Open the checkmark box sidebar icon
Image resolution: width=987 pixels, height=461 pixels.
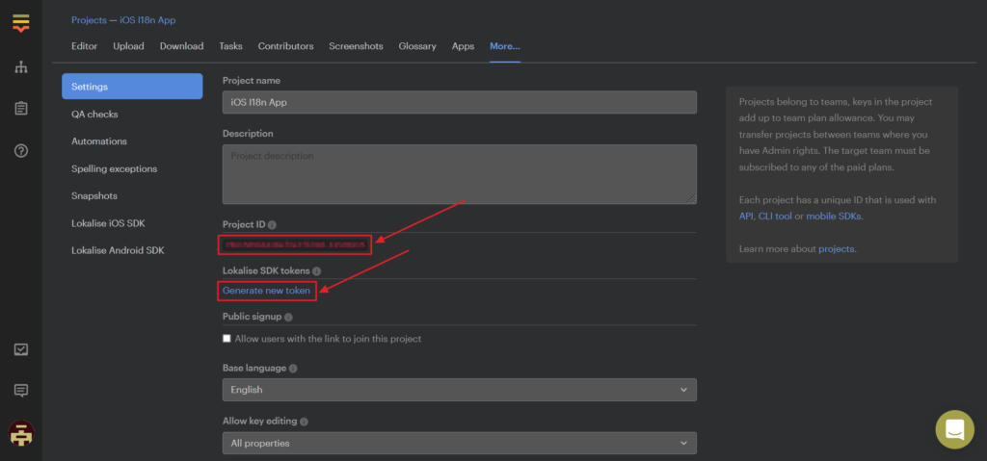(x=21, y=349)
